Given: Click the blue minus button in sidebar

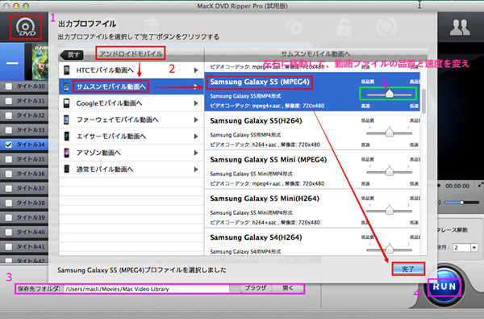Looking at the screenshot, I should point(12,62).
